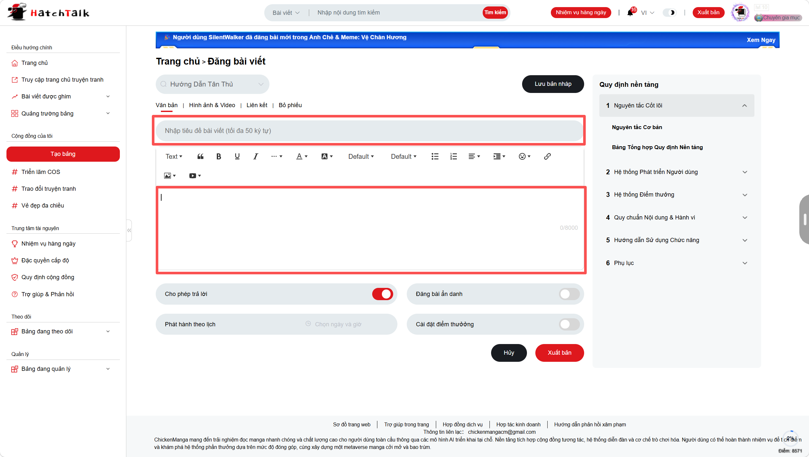Turn on Cài đặt điểm thưởng toggle
The height and width of the screenshot is (457, 809).
[569, 324]
